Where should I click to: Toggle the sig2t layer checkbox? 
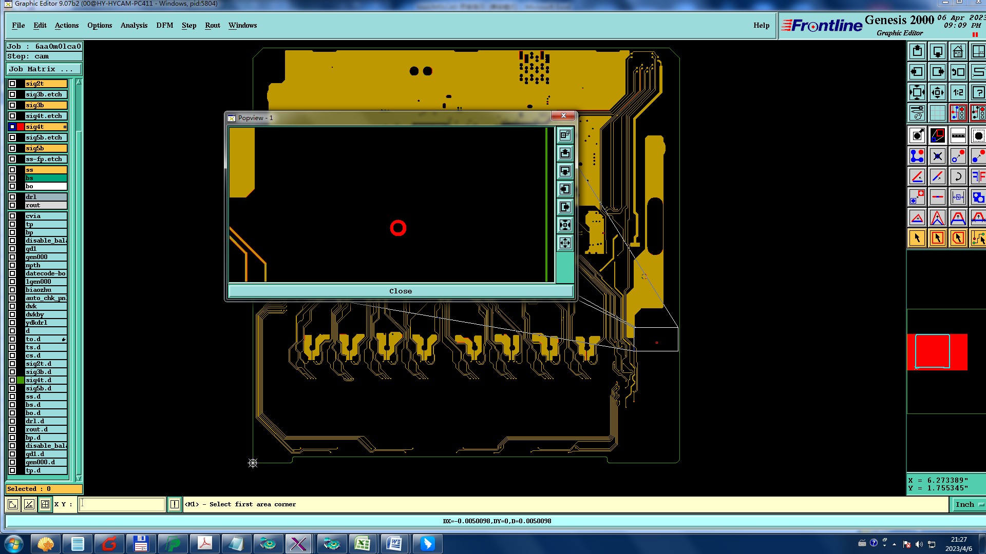12,84
